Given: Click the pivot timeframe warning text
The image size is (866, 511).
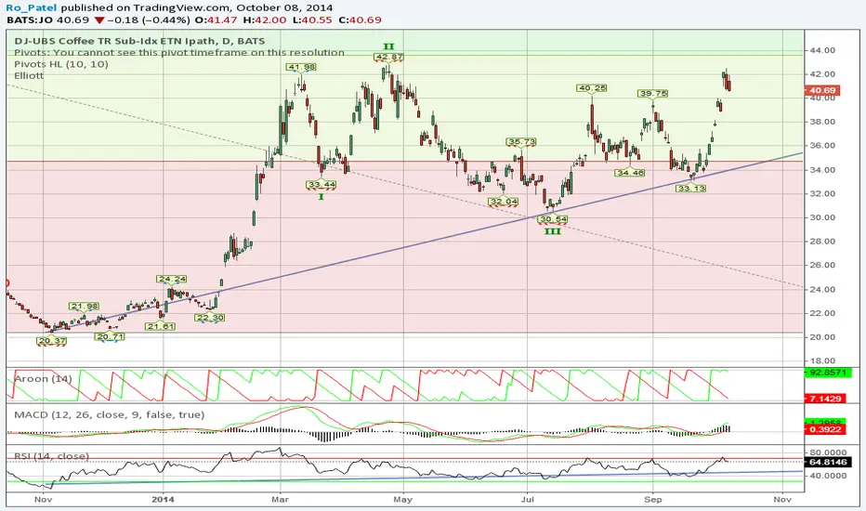Looking at the screenshot, I should [x=179, y=52].
